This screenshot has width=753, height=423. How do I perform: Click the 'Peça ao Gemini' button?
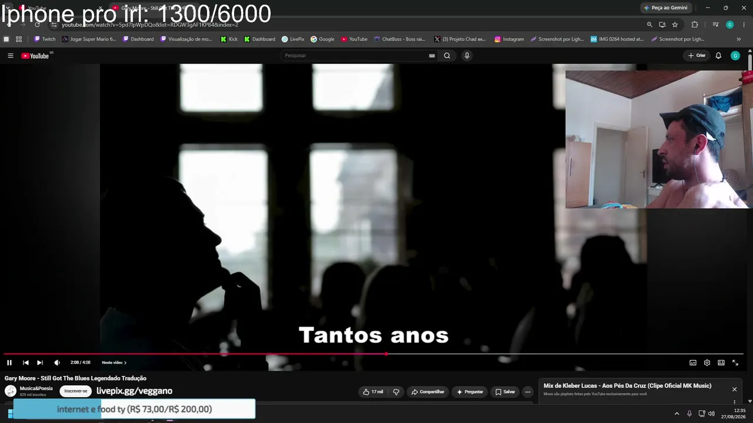coord(665,8)
